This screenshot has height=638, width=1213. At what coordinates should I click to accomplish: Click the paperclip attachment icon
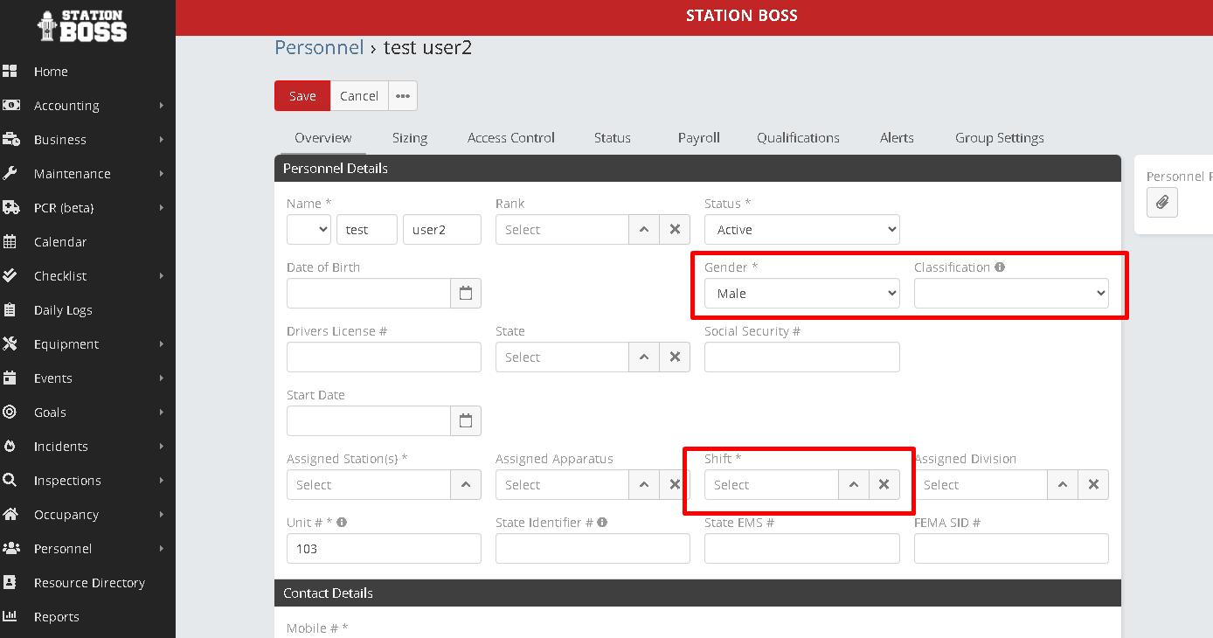(1161, 203)
